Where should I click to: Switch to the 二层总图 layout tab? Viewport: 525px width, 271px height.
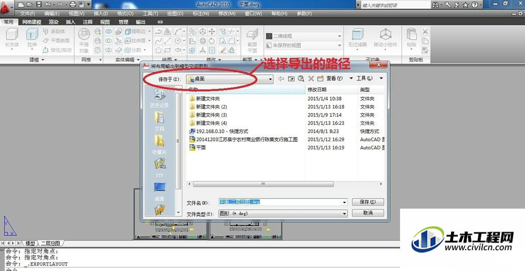click(50, 244)
